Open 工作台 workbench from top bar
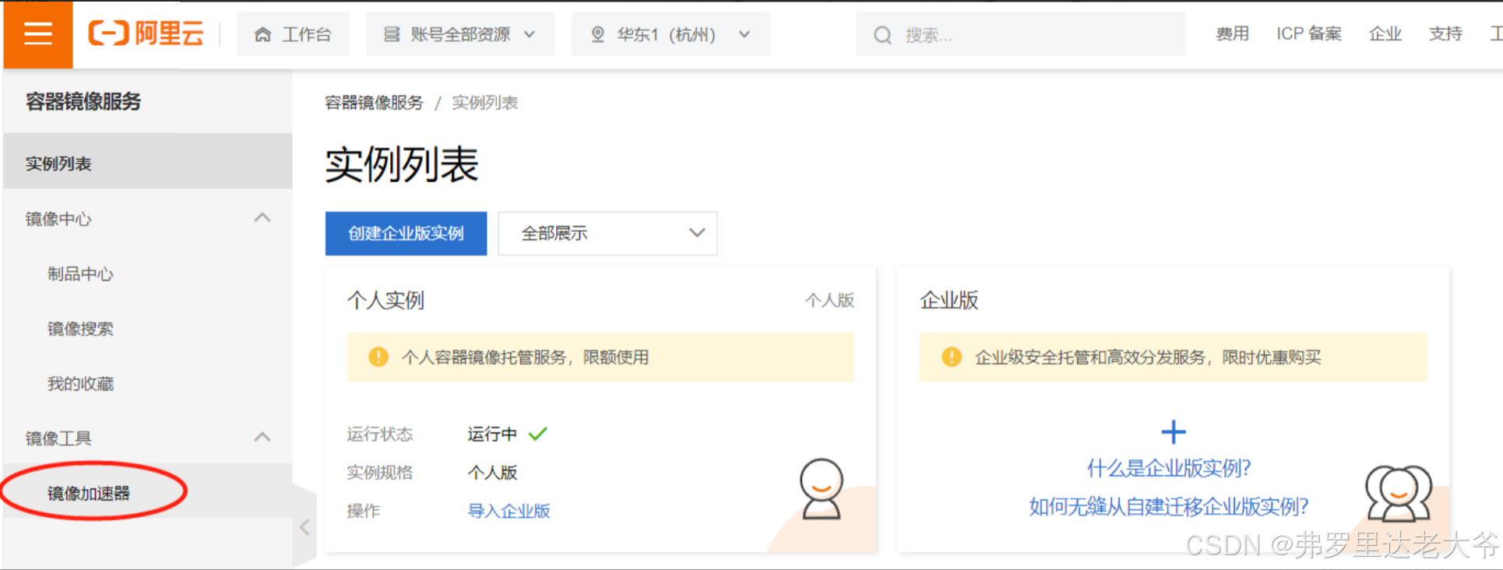 coord(293,34)
